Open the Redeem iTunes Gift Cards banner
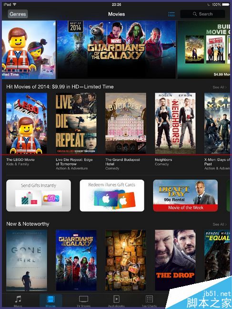The image size is (232, 309). click(112, 195)
